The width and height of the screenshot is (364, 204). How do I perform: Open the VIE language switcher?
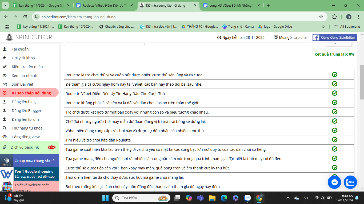(307, 198)
